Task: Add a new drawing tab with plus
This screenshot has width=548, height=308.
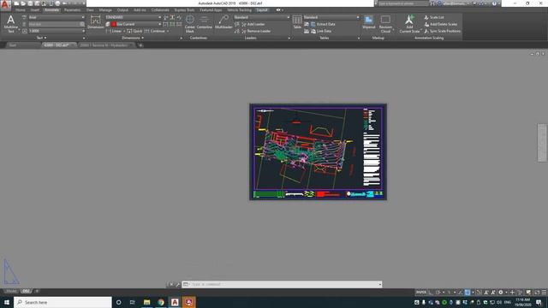Action: pyautogui.click(x=140, y=45)
